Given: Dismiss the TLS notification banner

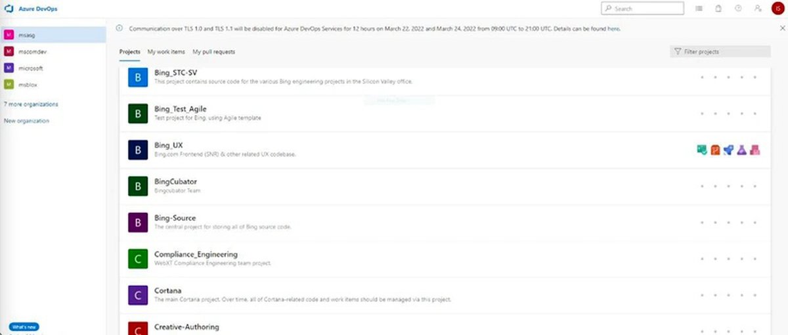Looking at the screenshot, I should [781, 28].
